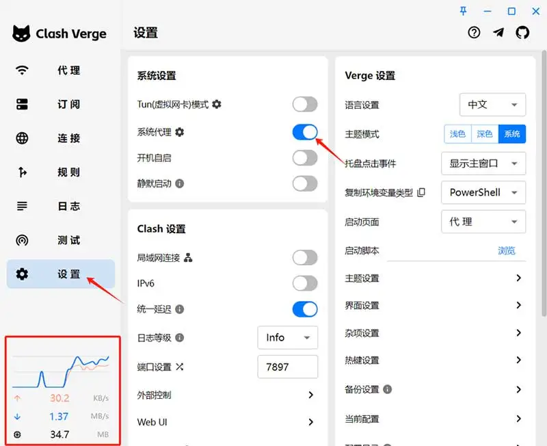Open the Telegram channel icon
This screenshot has height=446, width=547.
(498, 32)
